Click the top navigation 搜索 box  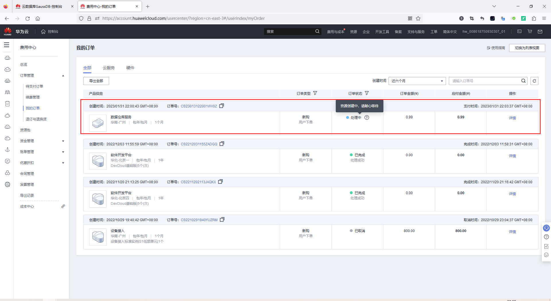click(289, 32)
